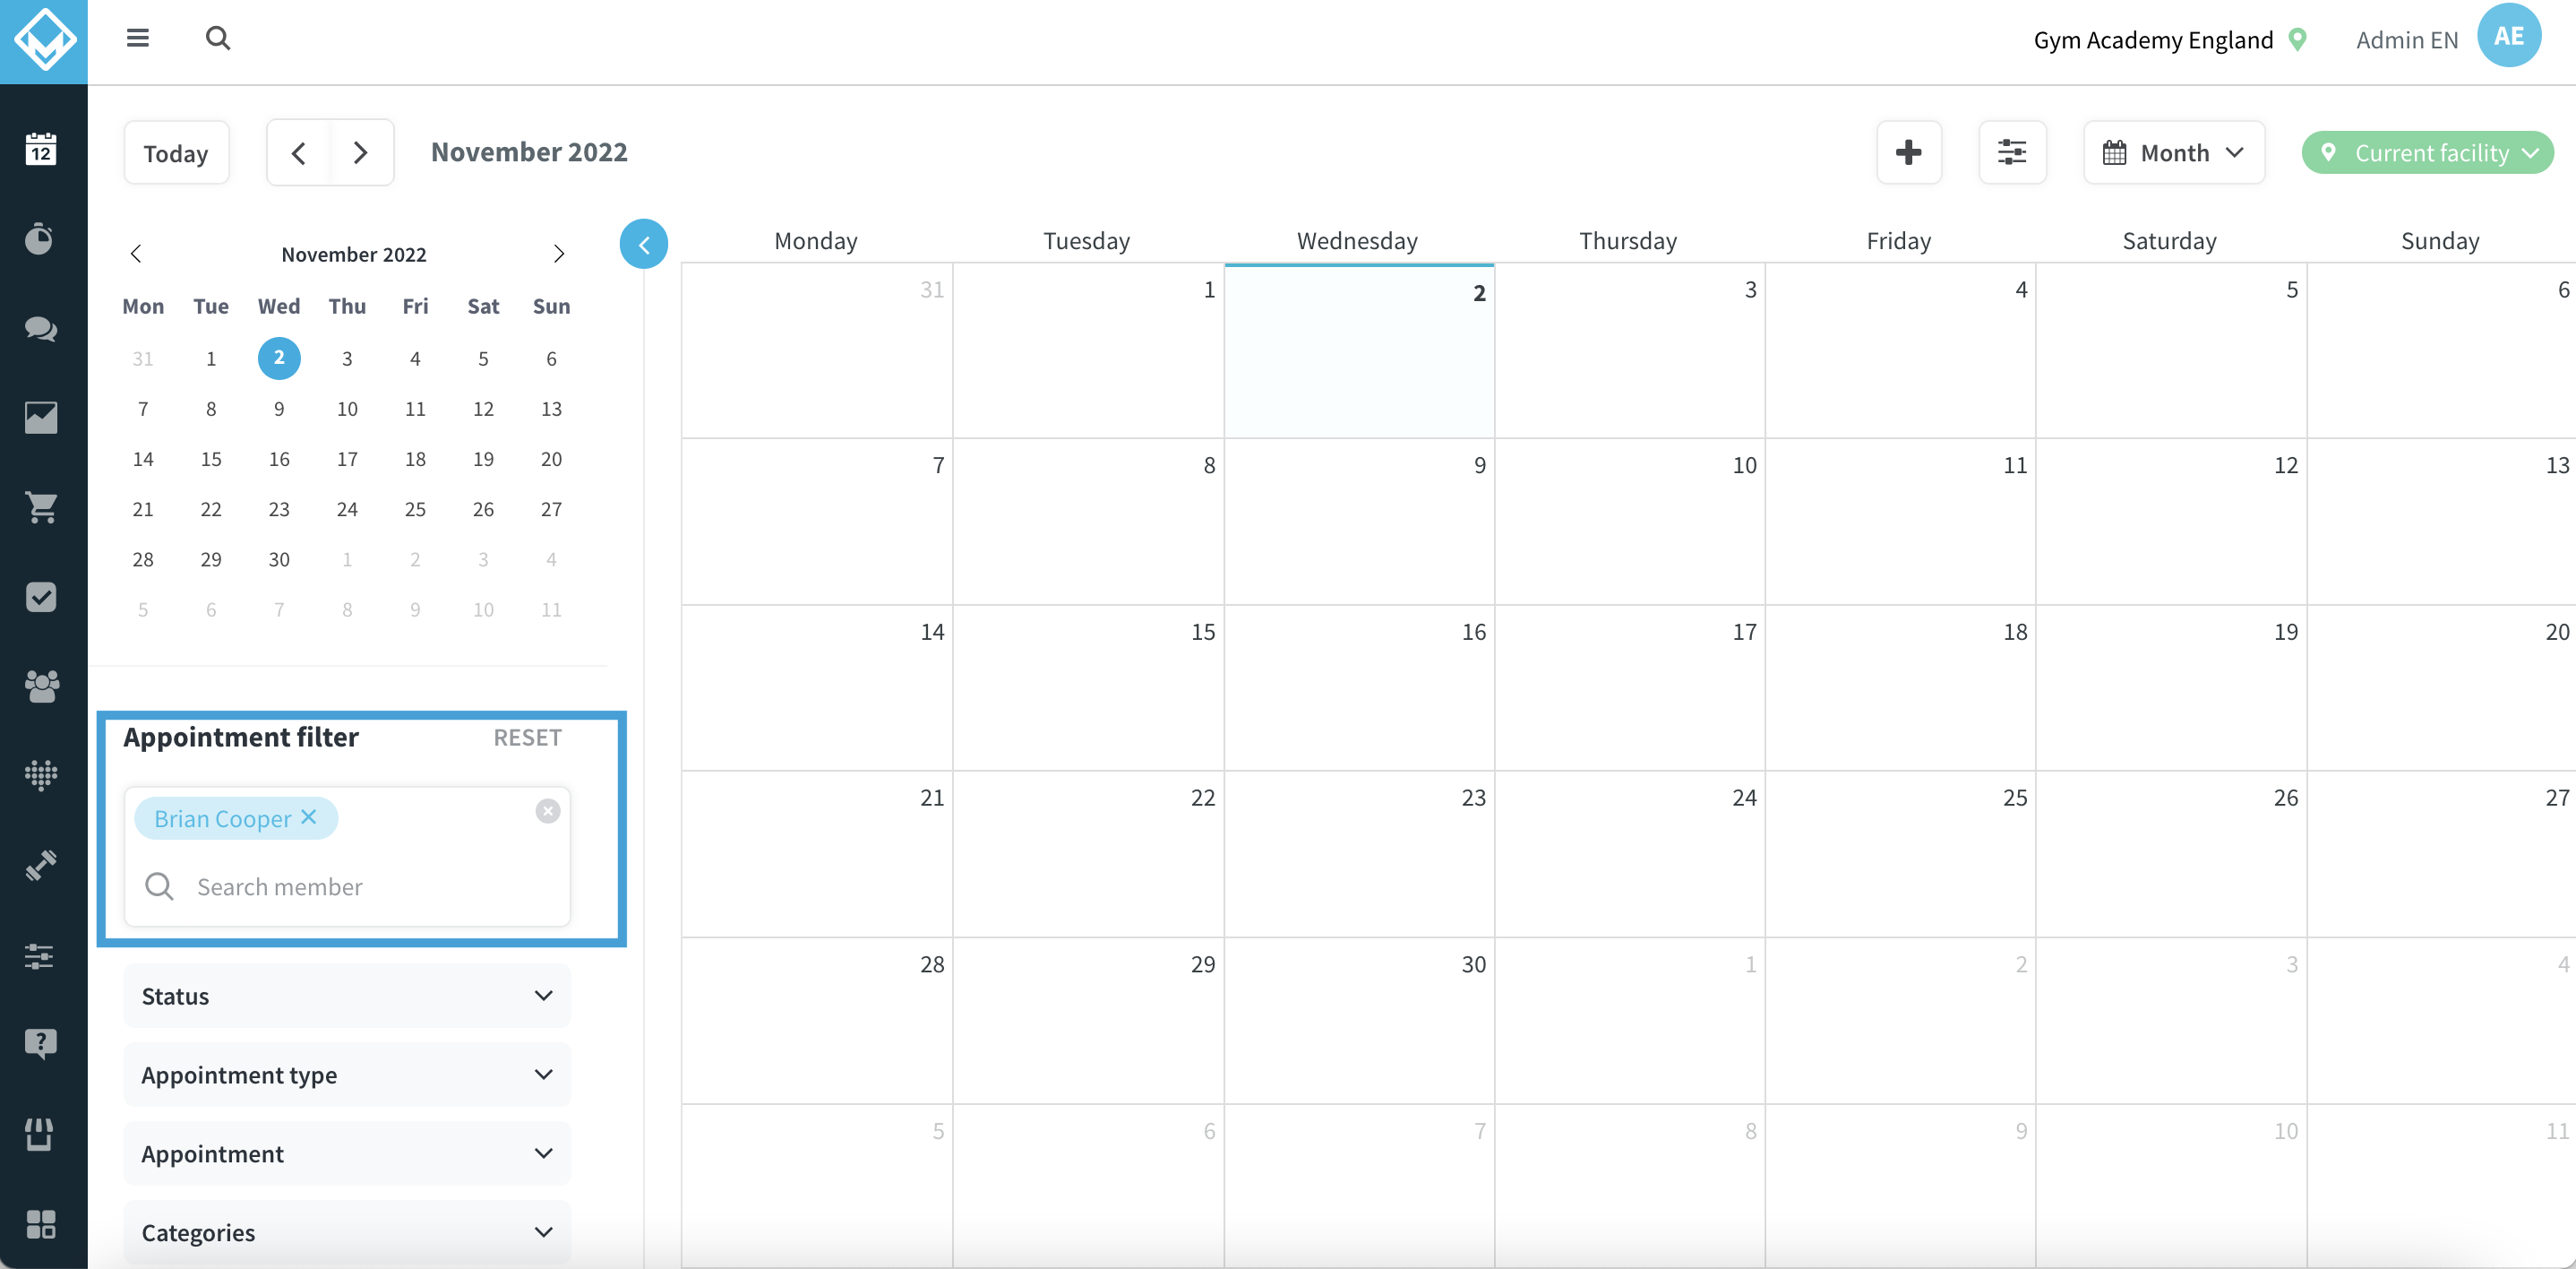
Task: Click the plus add appointment button
Action: pos(1909,153)
